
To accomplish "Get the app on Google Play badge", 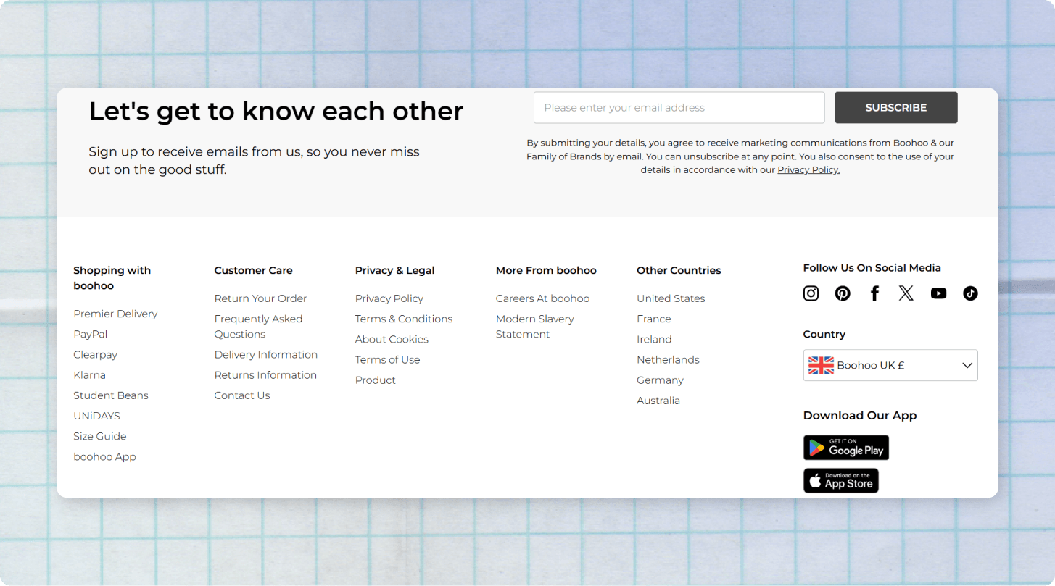I will click(x=845, y=448).
